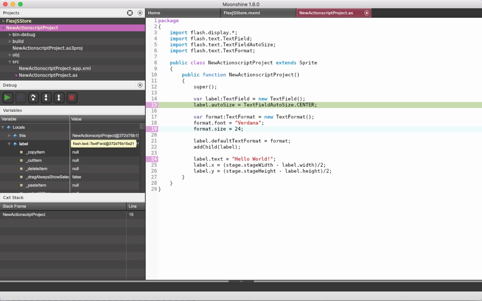Close the NewActionscriptProject.as tab
Screen dimensions: 482x301
(366, 13)
